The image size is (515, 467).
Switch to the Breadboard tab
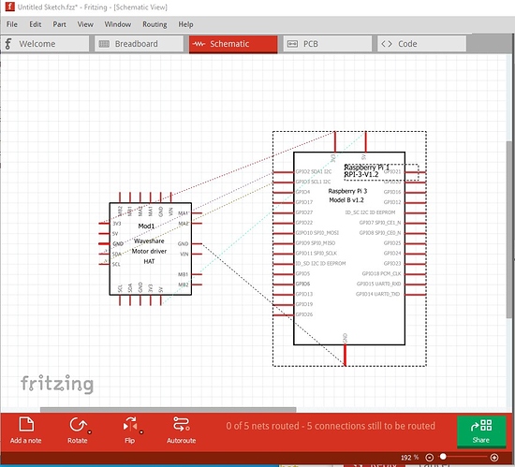[x=139, y=44]
